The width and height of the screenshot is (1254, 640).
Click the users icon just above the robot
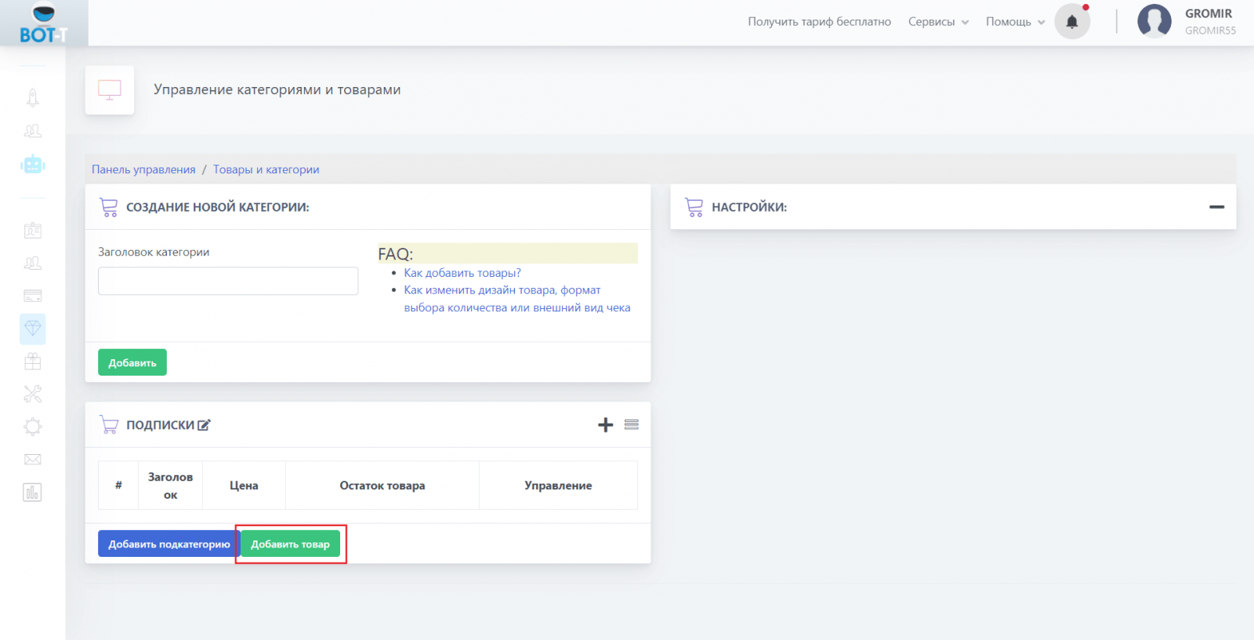(32, 132)
